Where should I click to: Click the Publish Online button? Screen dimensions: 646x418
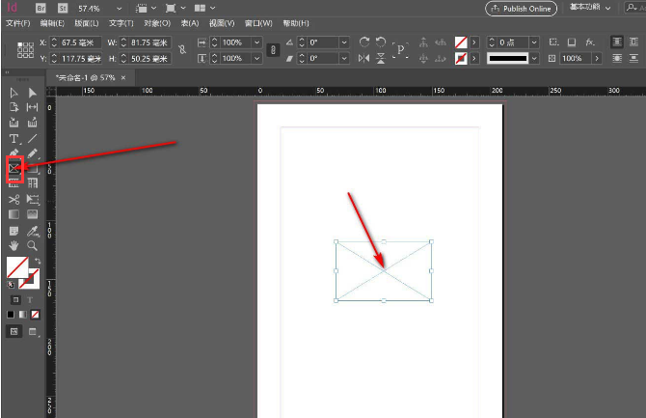click(522, 8)
